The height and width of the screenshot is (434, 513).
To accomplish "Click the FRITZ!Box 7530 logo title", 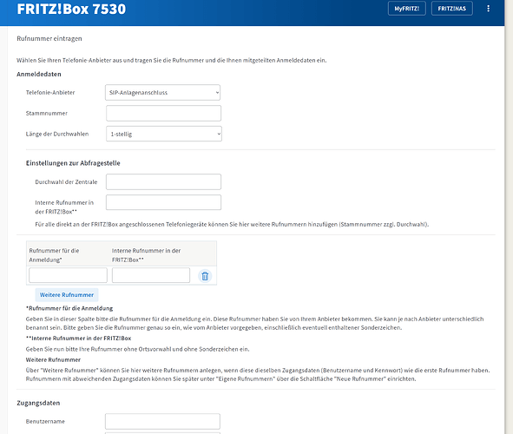I will (x=71, y=9).
